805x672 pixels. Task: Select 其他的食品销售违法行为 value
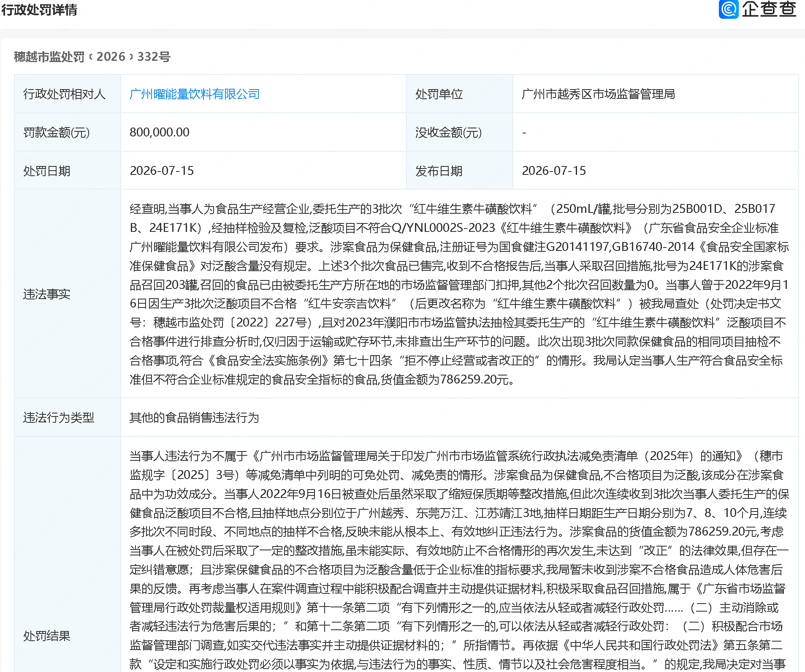(194, 417)
